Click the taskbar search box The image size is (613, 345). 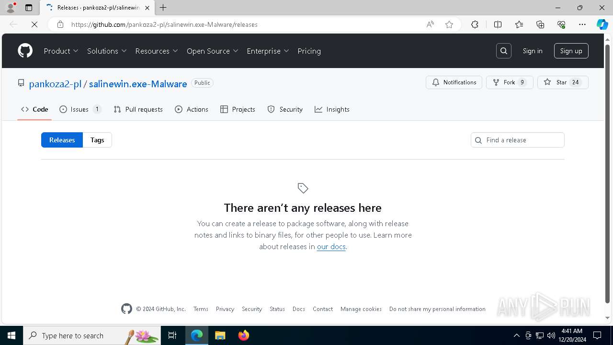tap(92, 335)
